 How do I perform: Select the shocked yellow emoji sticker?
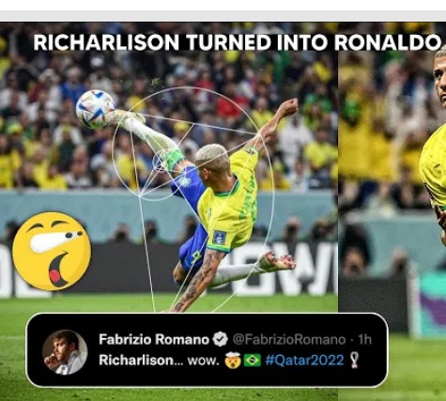(x=52, y=251)
